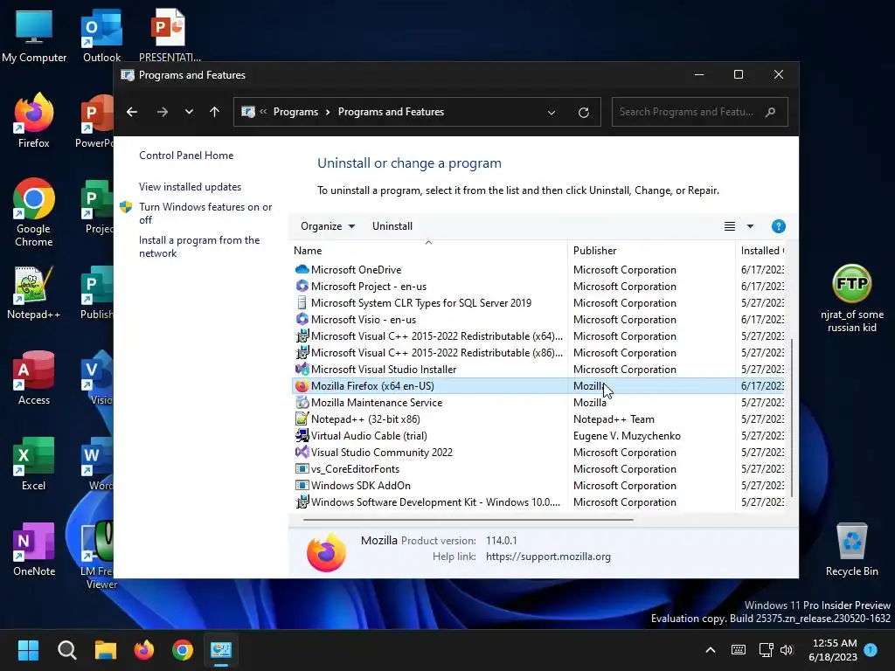Open the clock showing 12:55 AM

point(833,650)
